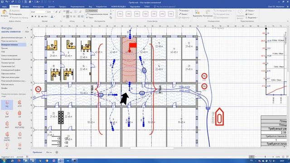Viewport: 290px width, 163px height.
Task: Pick the АТ shape in stencil
Action: (x=7, y=146)
